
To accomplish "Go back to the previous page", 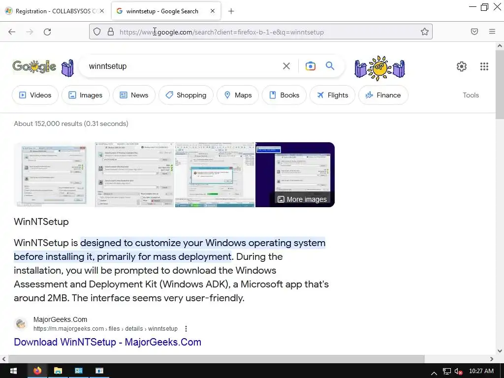I will (12, 32).
